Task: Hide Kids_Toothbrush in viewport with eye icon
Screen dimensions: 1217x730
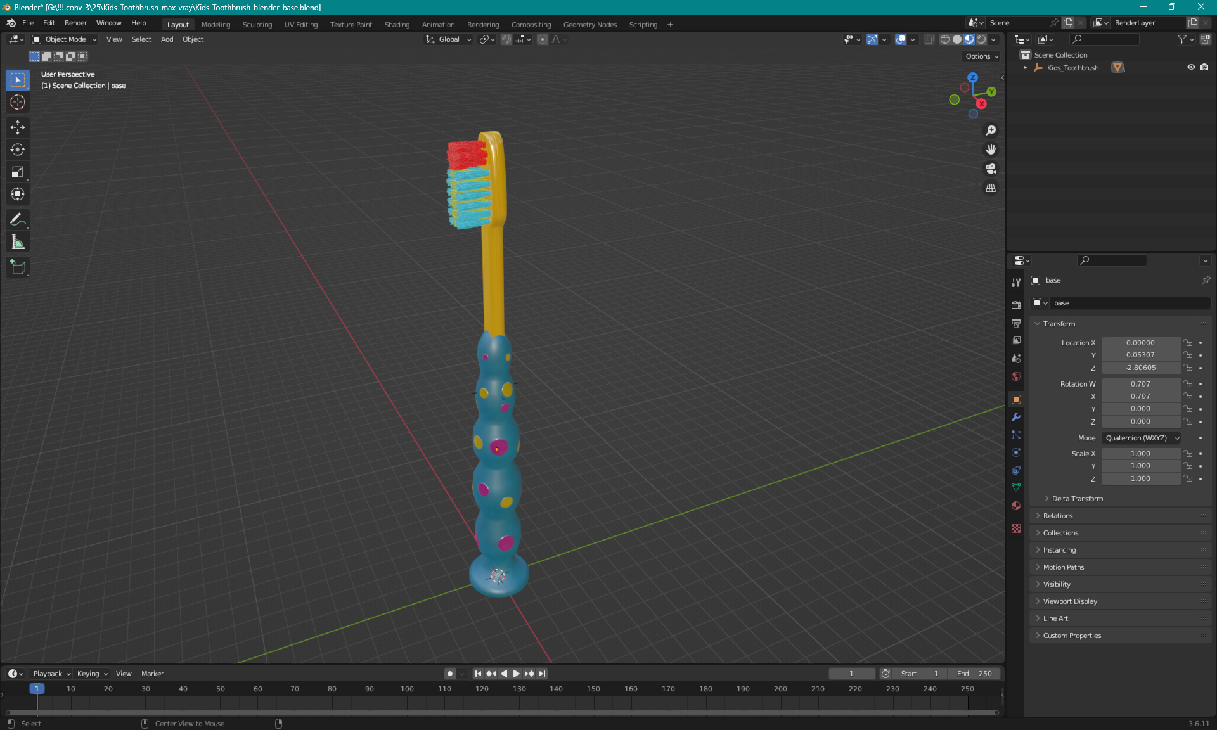Action: pyautogui.click(x=1191, y=67)
